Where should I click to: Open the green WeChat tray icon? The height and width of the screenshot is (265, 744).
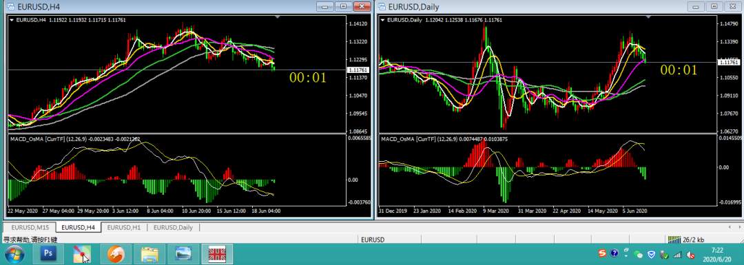point(639,255)
